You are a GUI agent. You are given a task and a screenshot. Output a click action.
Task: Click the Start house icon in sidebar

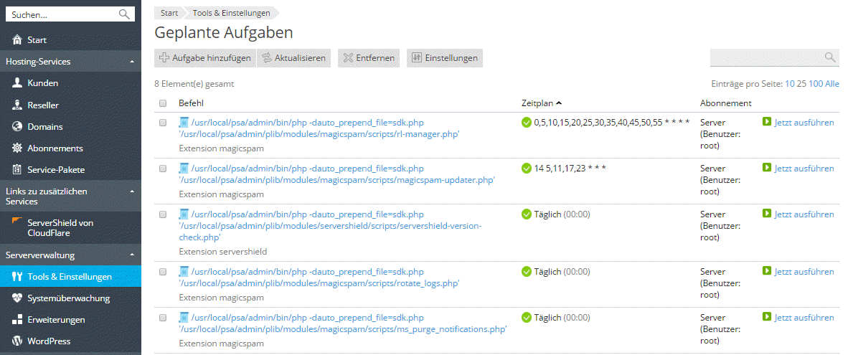[17, 40]
